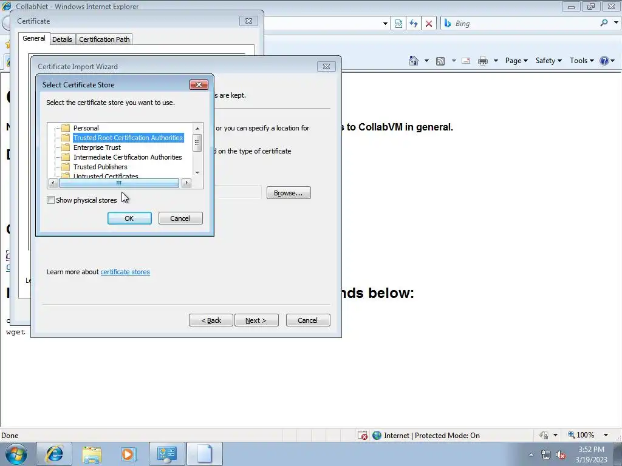The height and width of the screenshot is (466, 622).
Task: Open the privacy status dropdown arrow
Action: click(x=555, y=435)
